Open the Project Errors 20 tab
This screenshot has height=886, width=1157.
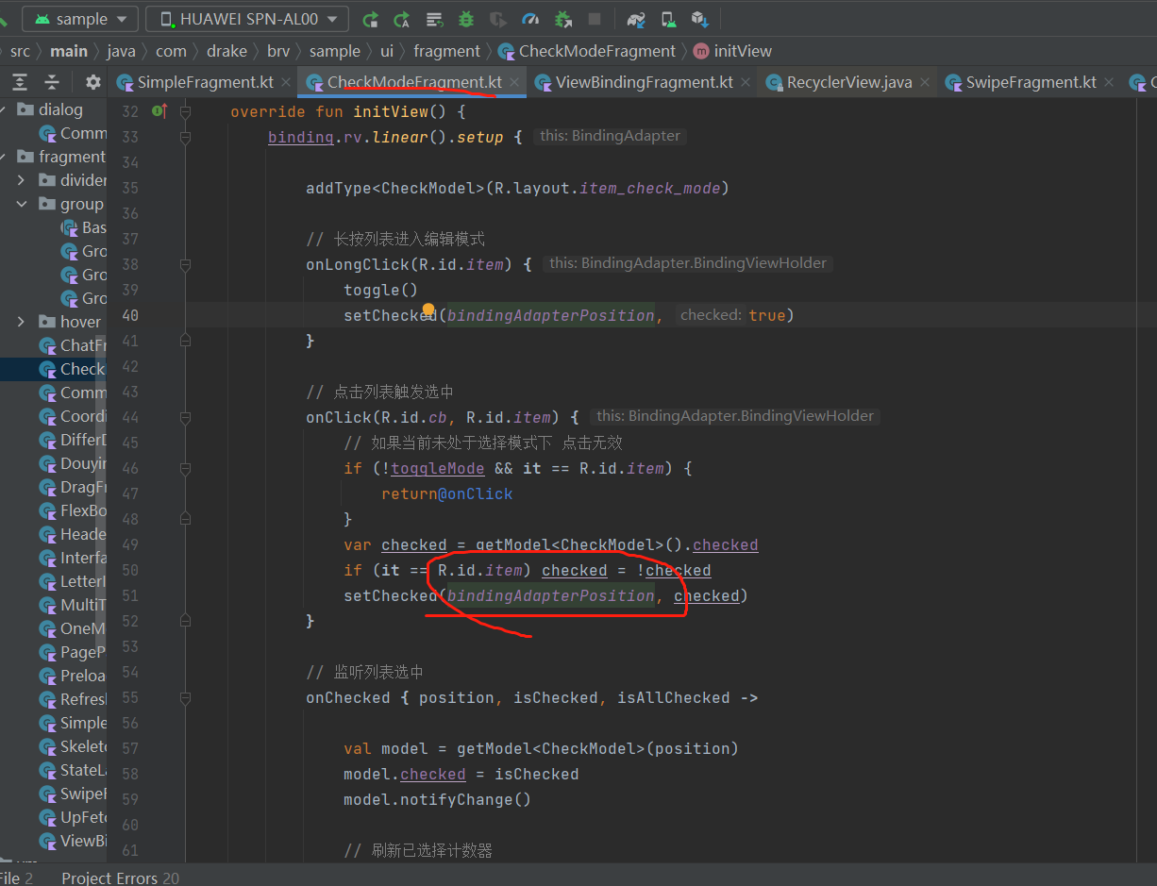(120, 878)
